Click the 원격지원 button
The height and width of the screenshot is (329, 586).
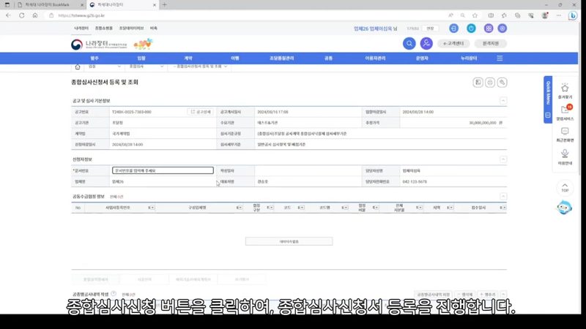click(490, 44)
